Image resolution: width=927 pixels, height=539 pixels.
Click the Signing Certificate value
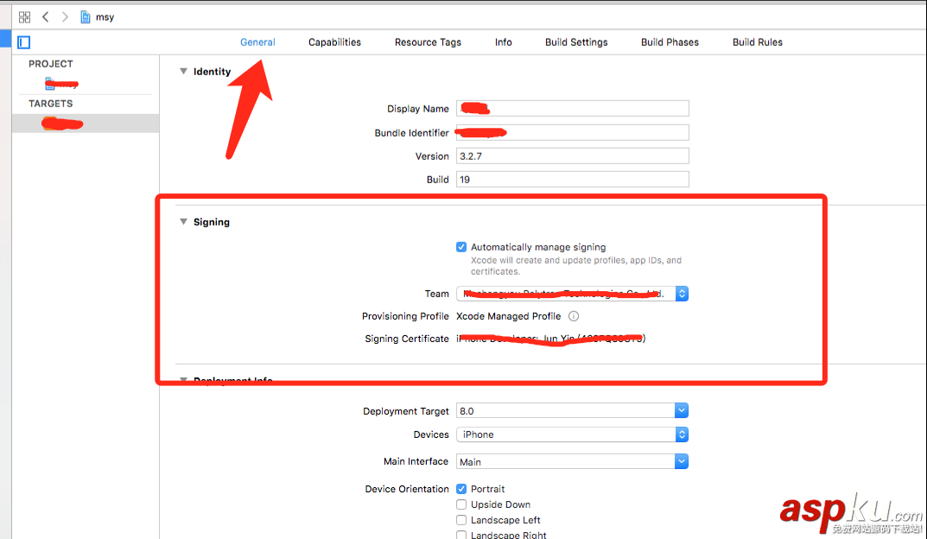(551, 339)
